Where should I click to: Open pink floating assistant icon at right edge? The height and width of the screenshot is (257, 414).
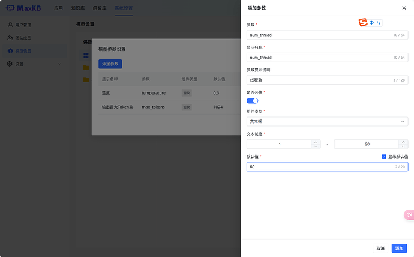[409, 215]
